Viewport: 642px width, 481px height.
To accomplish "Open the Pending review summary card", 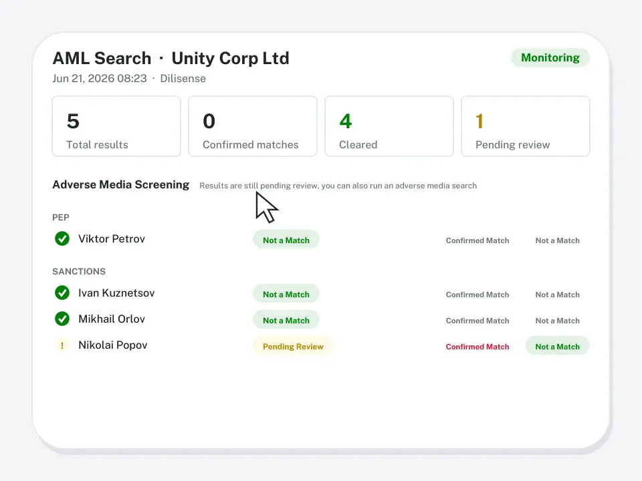I will click(526, 126).
